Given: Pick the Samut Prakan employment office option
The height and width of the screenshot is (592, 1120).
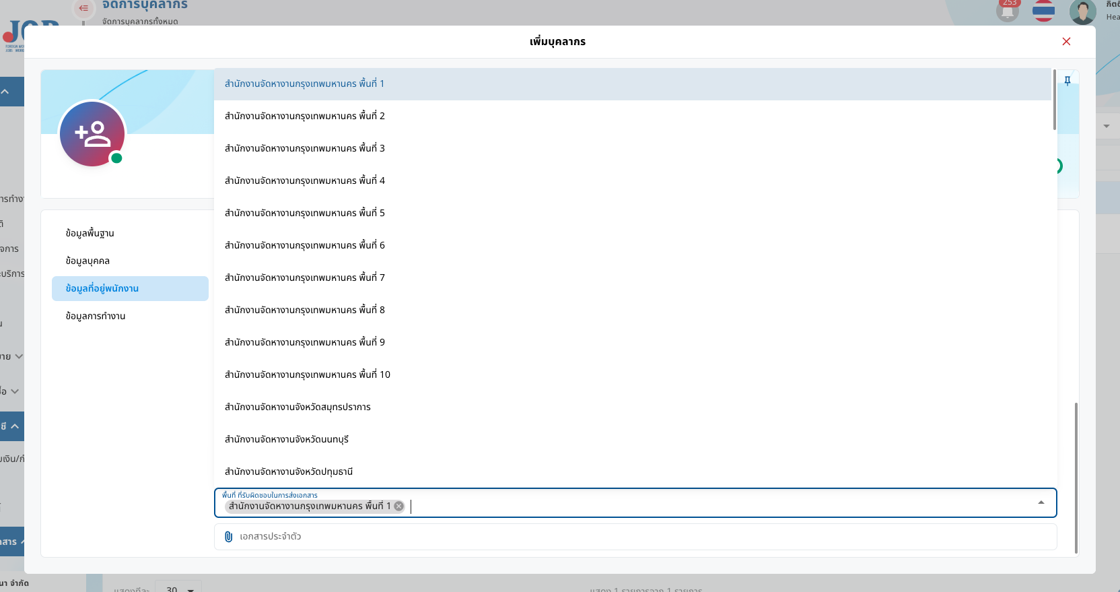Looking at the screenshot, I should 297,407.
